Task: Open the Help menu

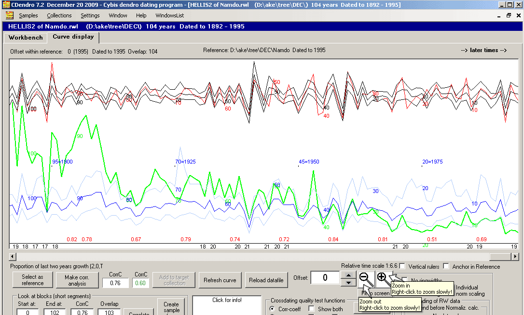Action: [x=141, y=15]
